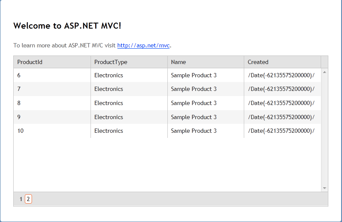
Task: Click Electronics in the row with ProductId 7
Action: coord(108,89)
